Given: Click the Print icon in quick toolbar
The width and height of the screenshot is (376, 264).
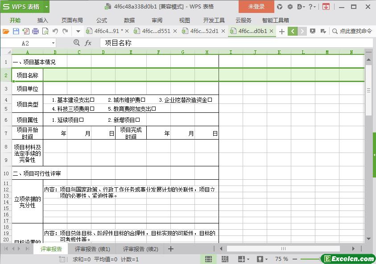Looking at the screenshot, I should (35, 31).
